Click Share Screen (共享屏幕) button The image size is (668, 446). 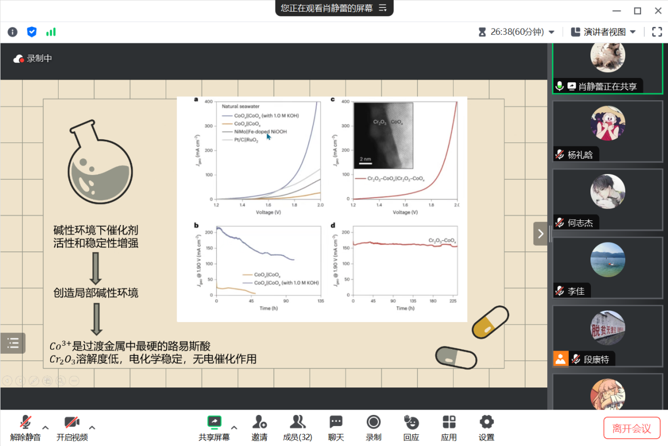click(x=214, y=428)
